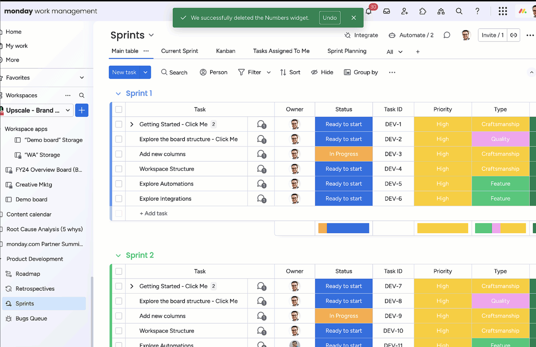
Task: Copy board link with the link icon
Action: pyautogui.click(x=514, y=35)
